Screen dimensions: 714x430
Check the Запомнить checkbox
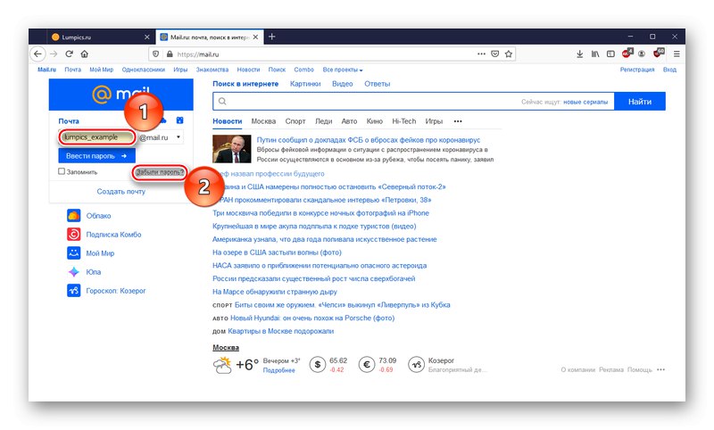[62, 171]
